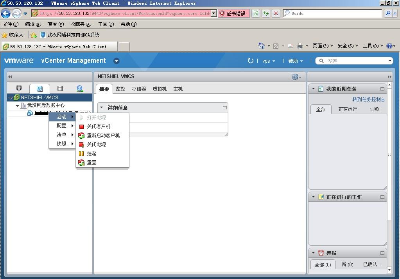Click the compatibility view icon
Viewport: 400px width, 279px height.
tap(256, 13)
